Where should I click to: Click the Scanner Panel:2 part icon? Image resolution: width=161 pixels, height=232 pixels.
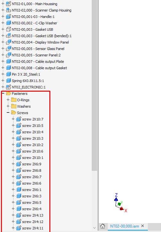[x=9, y=55]
